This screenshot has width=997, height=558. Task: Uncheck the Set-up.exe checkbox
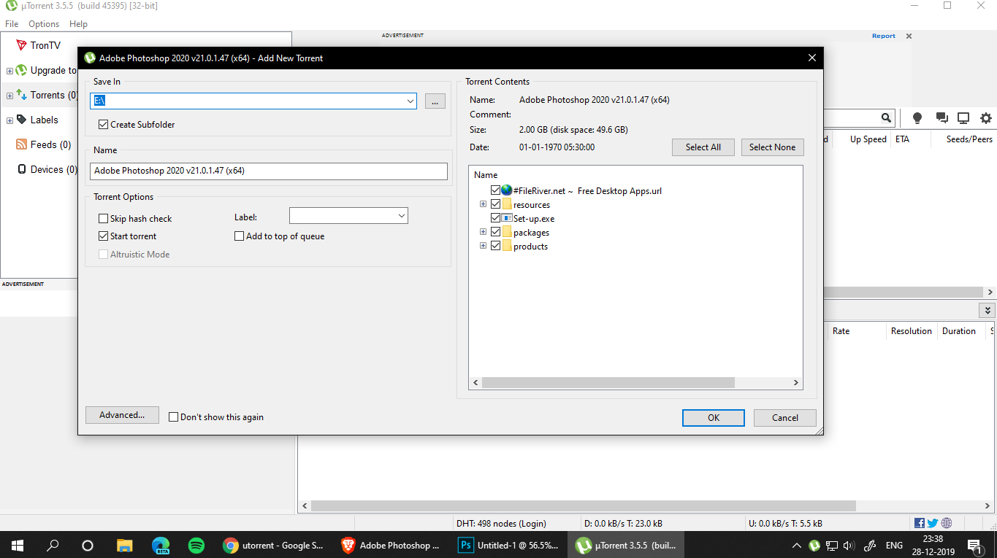(496, 218)
